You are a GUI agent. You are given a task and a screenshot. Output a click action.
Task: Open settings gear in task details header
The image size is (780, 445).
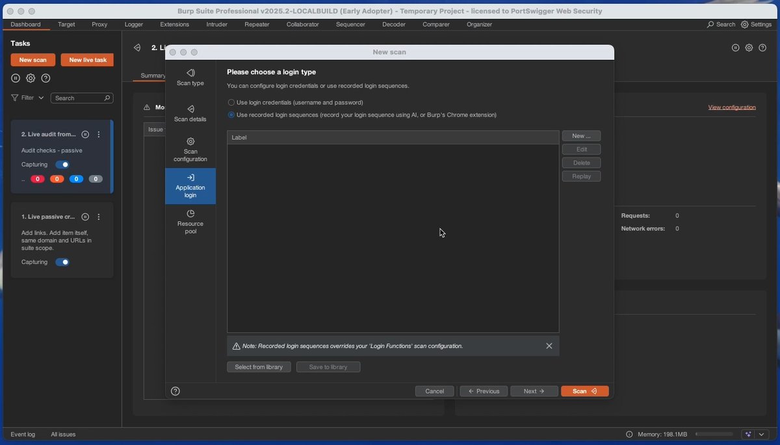pos(749,47)
